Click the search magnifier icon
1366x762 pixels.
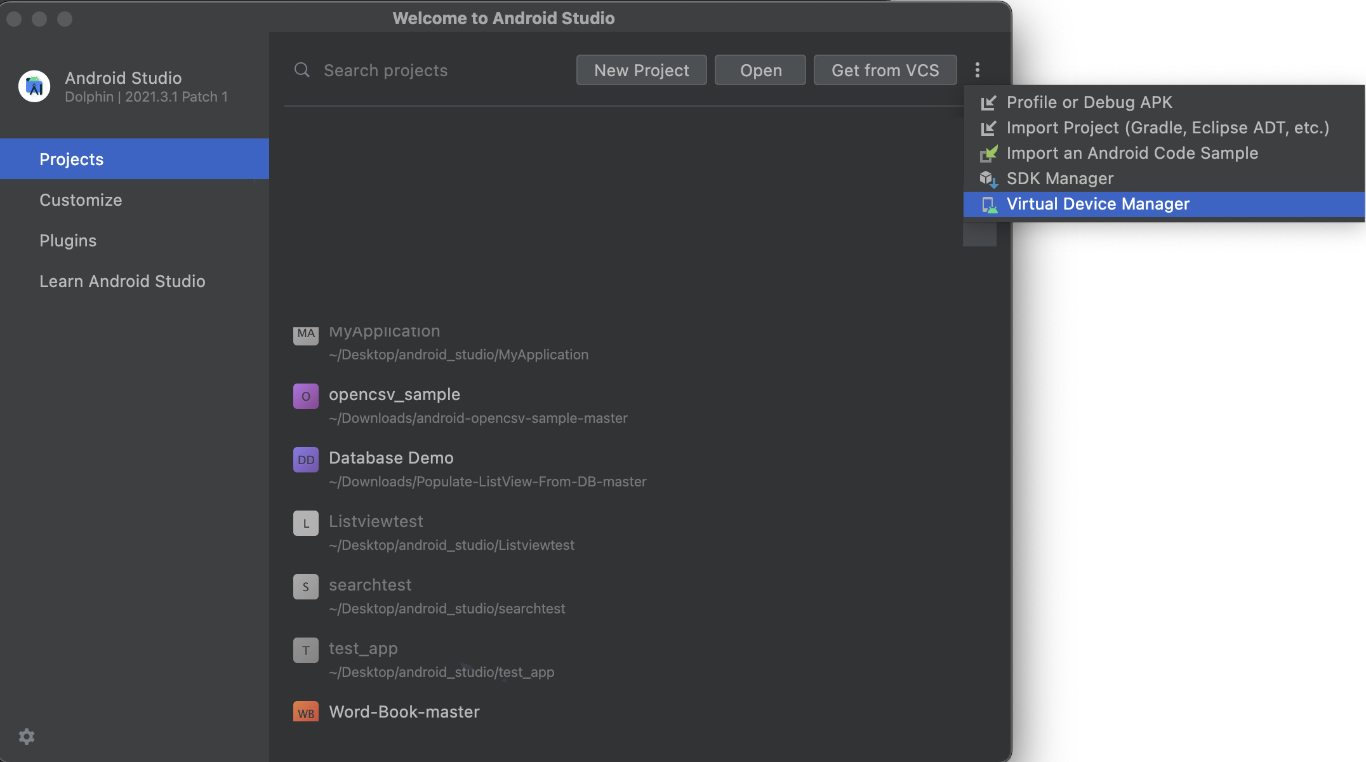click(302, 70)
